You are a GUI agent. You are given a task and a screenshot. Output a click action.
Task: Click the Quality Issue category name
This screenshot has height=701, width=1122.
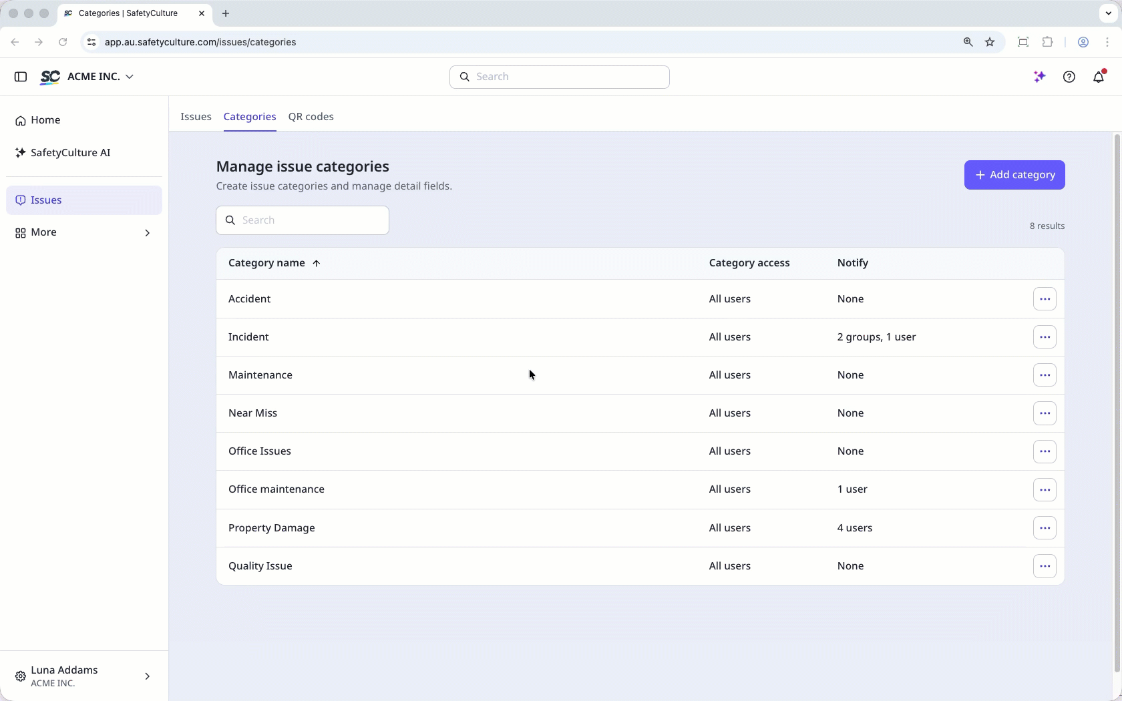(x=260, y=566)
